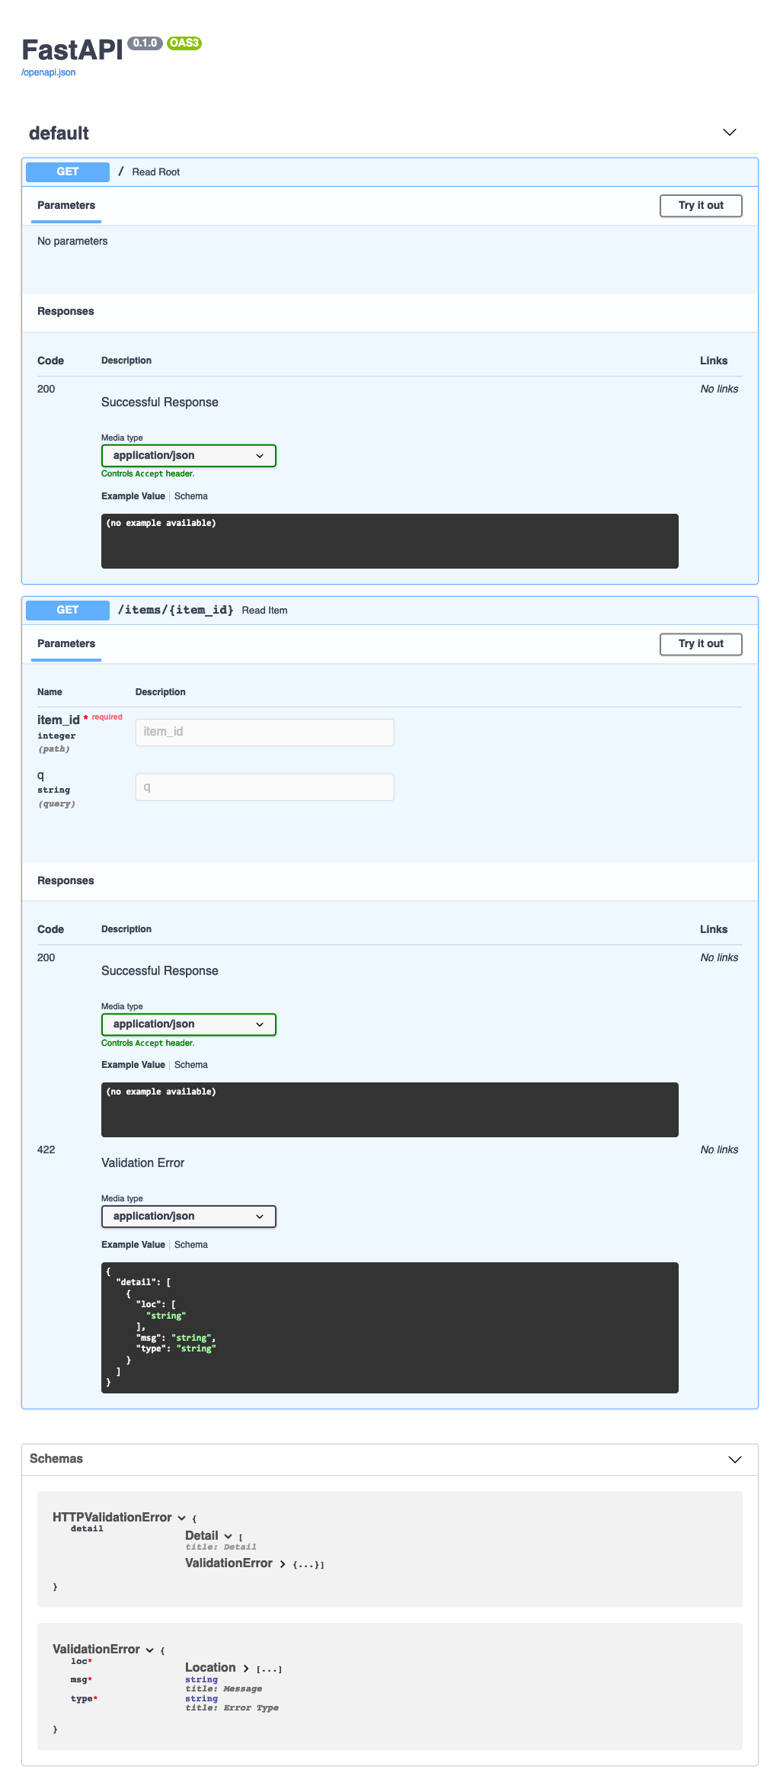Collapse the GET /items/{item_id} operation
This screenshot has width=780, height=1789.
pos(390,611)
